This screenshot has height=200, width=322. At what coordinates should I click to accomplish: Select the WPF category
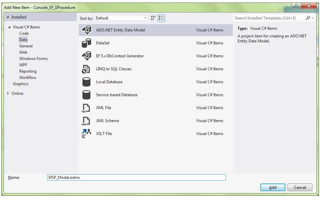[x=23, y=65]
